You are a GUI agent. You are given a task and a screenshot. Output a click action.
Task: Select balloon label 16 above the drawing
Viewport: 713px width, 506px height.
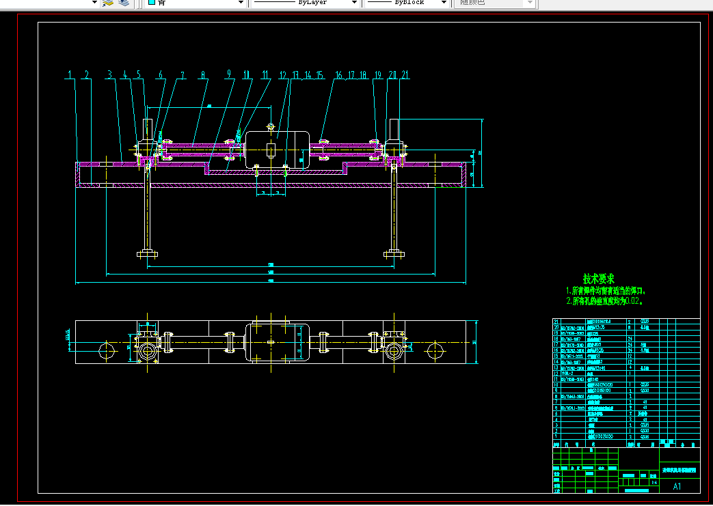click(339, 74)
